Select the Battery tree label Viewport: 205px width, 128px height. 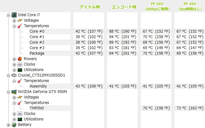click(25, 125)
